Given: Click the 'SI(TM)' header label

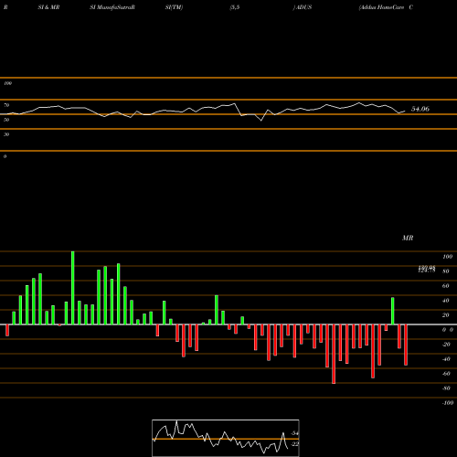Looking at the screenshot, I should pos(174,7).
